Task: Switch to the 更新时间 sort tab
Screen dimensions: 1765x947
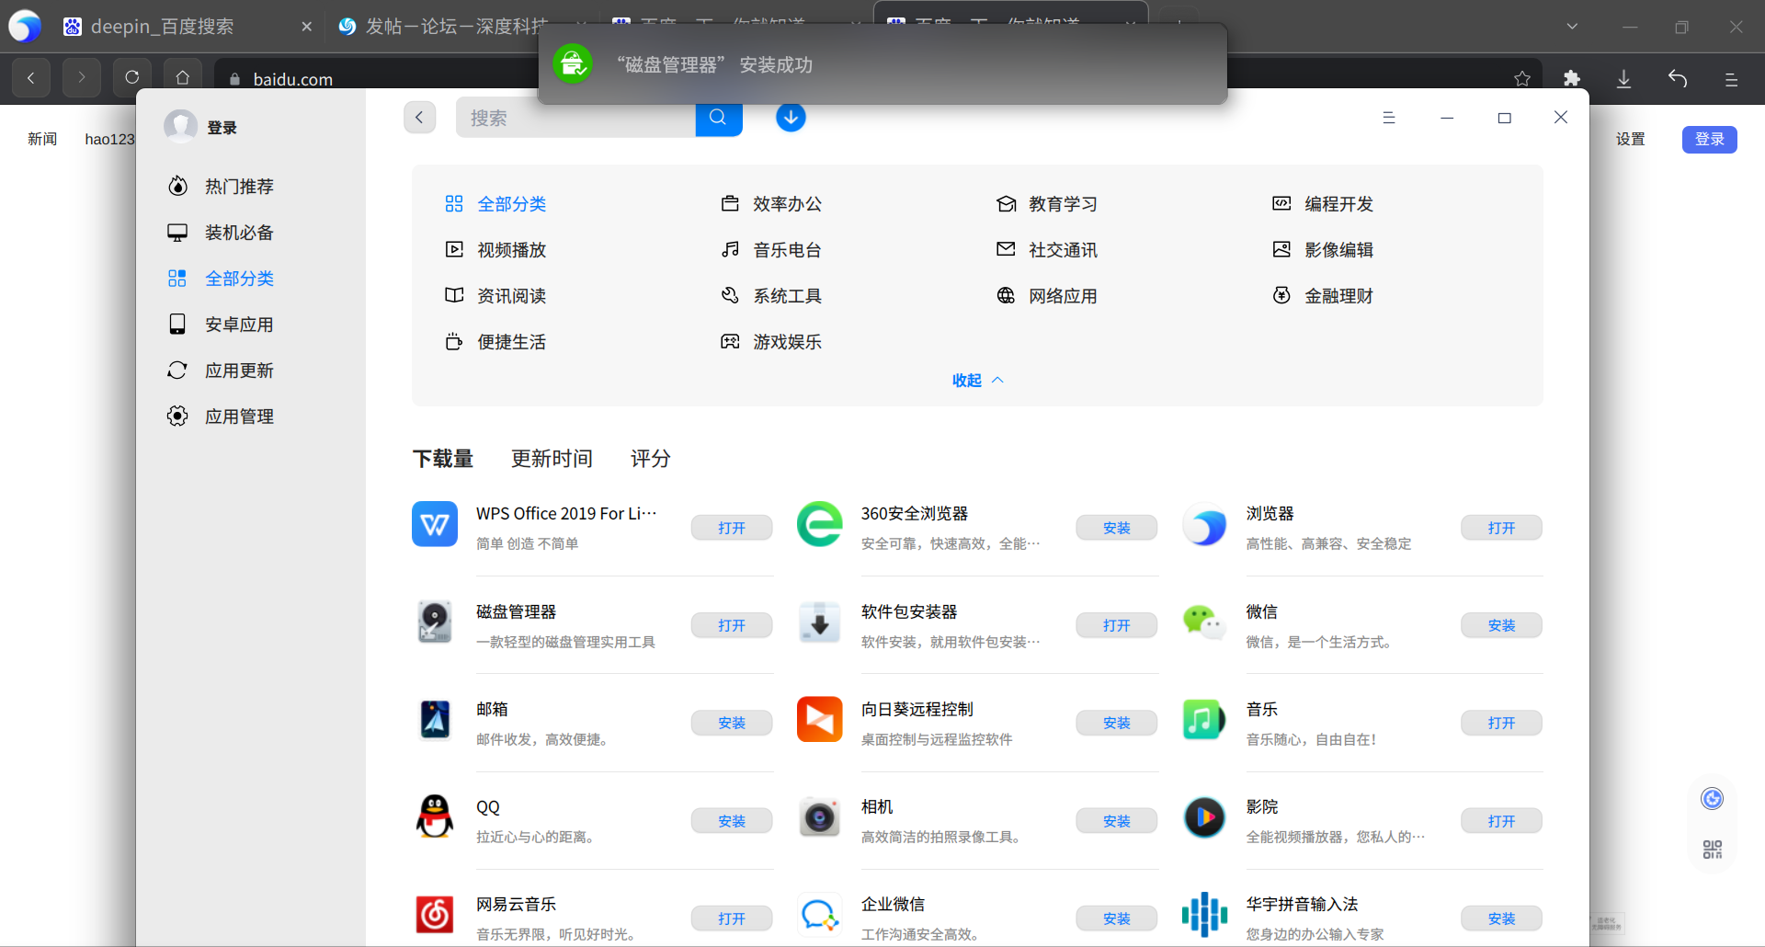Action: click(x=552, y=458)
